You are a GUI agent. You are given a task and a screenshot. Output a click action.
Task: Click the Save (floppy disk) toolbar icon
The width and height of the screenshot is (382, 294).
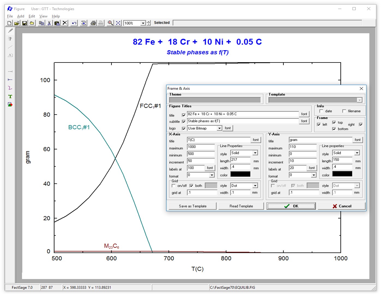[x=25, y=23]
